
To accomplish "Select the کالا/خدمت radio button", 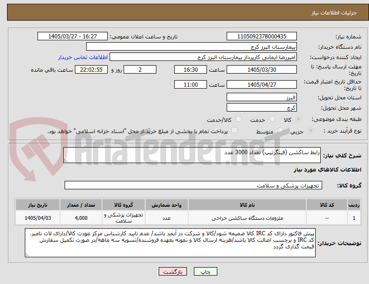I will (238, 119).
